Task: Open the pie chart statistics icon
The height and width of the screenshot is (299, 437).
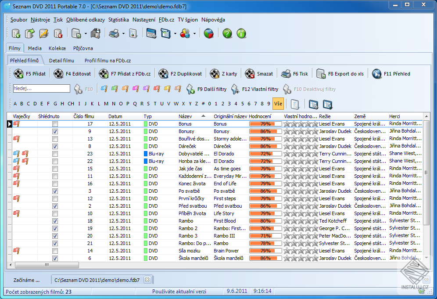Action: (208, 34)
